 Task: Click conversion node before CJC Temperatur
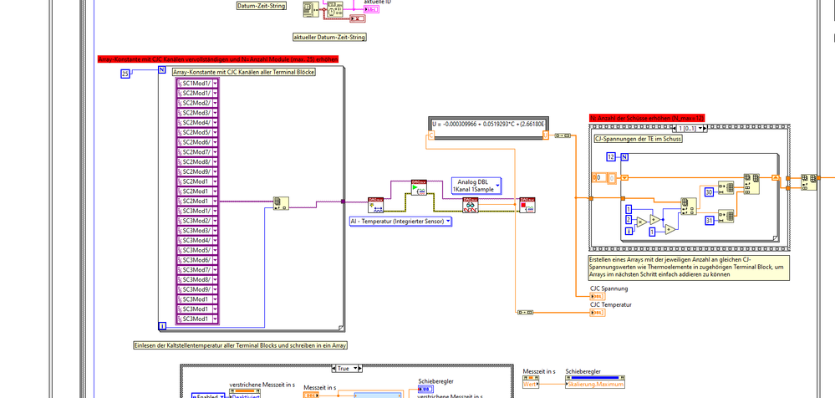point(525,312)
